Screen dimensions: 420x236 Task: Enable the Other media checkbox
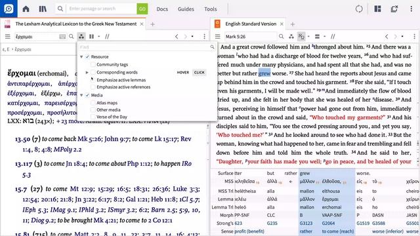[x=93, y=109]
